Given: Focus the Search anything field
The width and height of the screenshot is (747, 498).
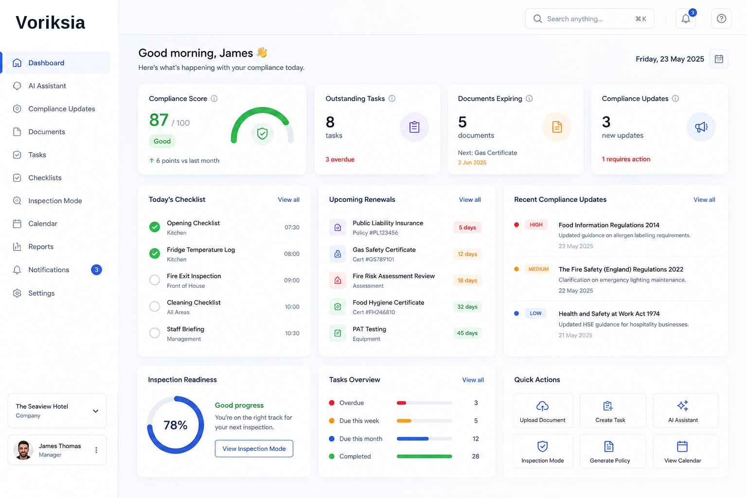Looking at the screenshot, I should point(589,19).
